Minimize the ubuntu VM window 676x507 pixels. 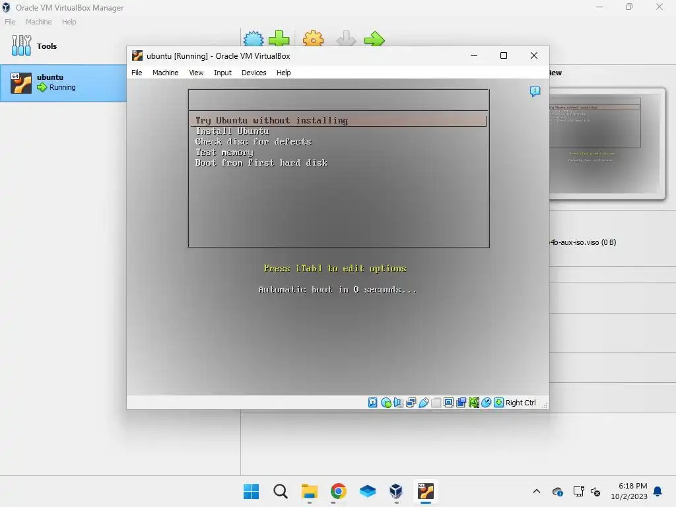[x=474, y=55]
